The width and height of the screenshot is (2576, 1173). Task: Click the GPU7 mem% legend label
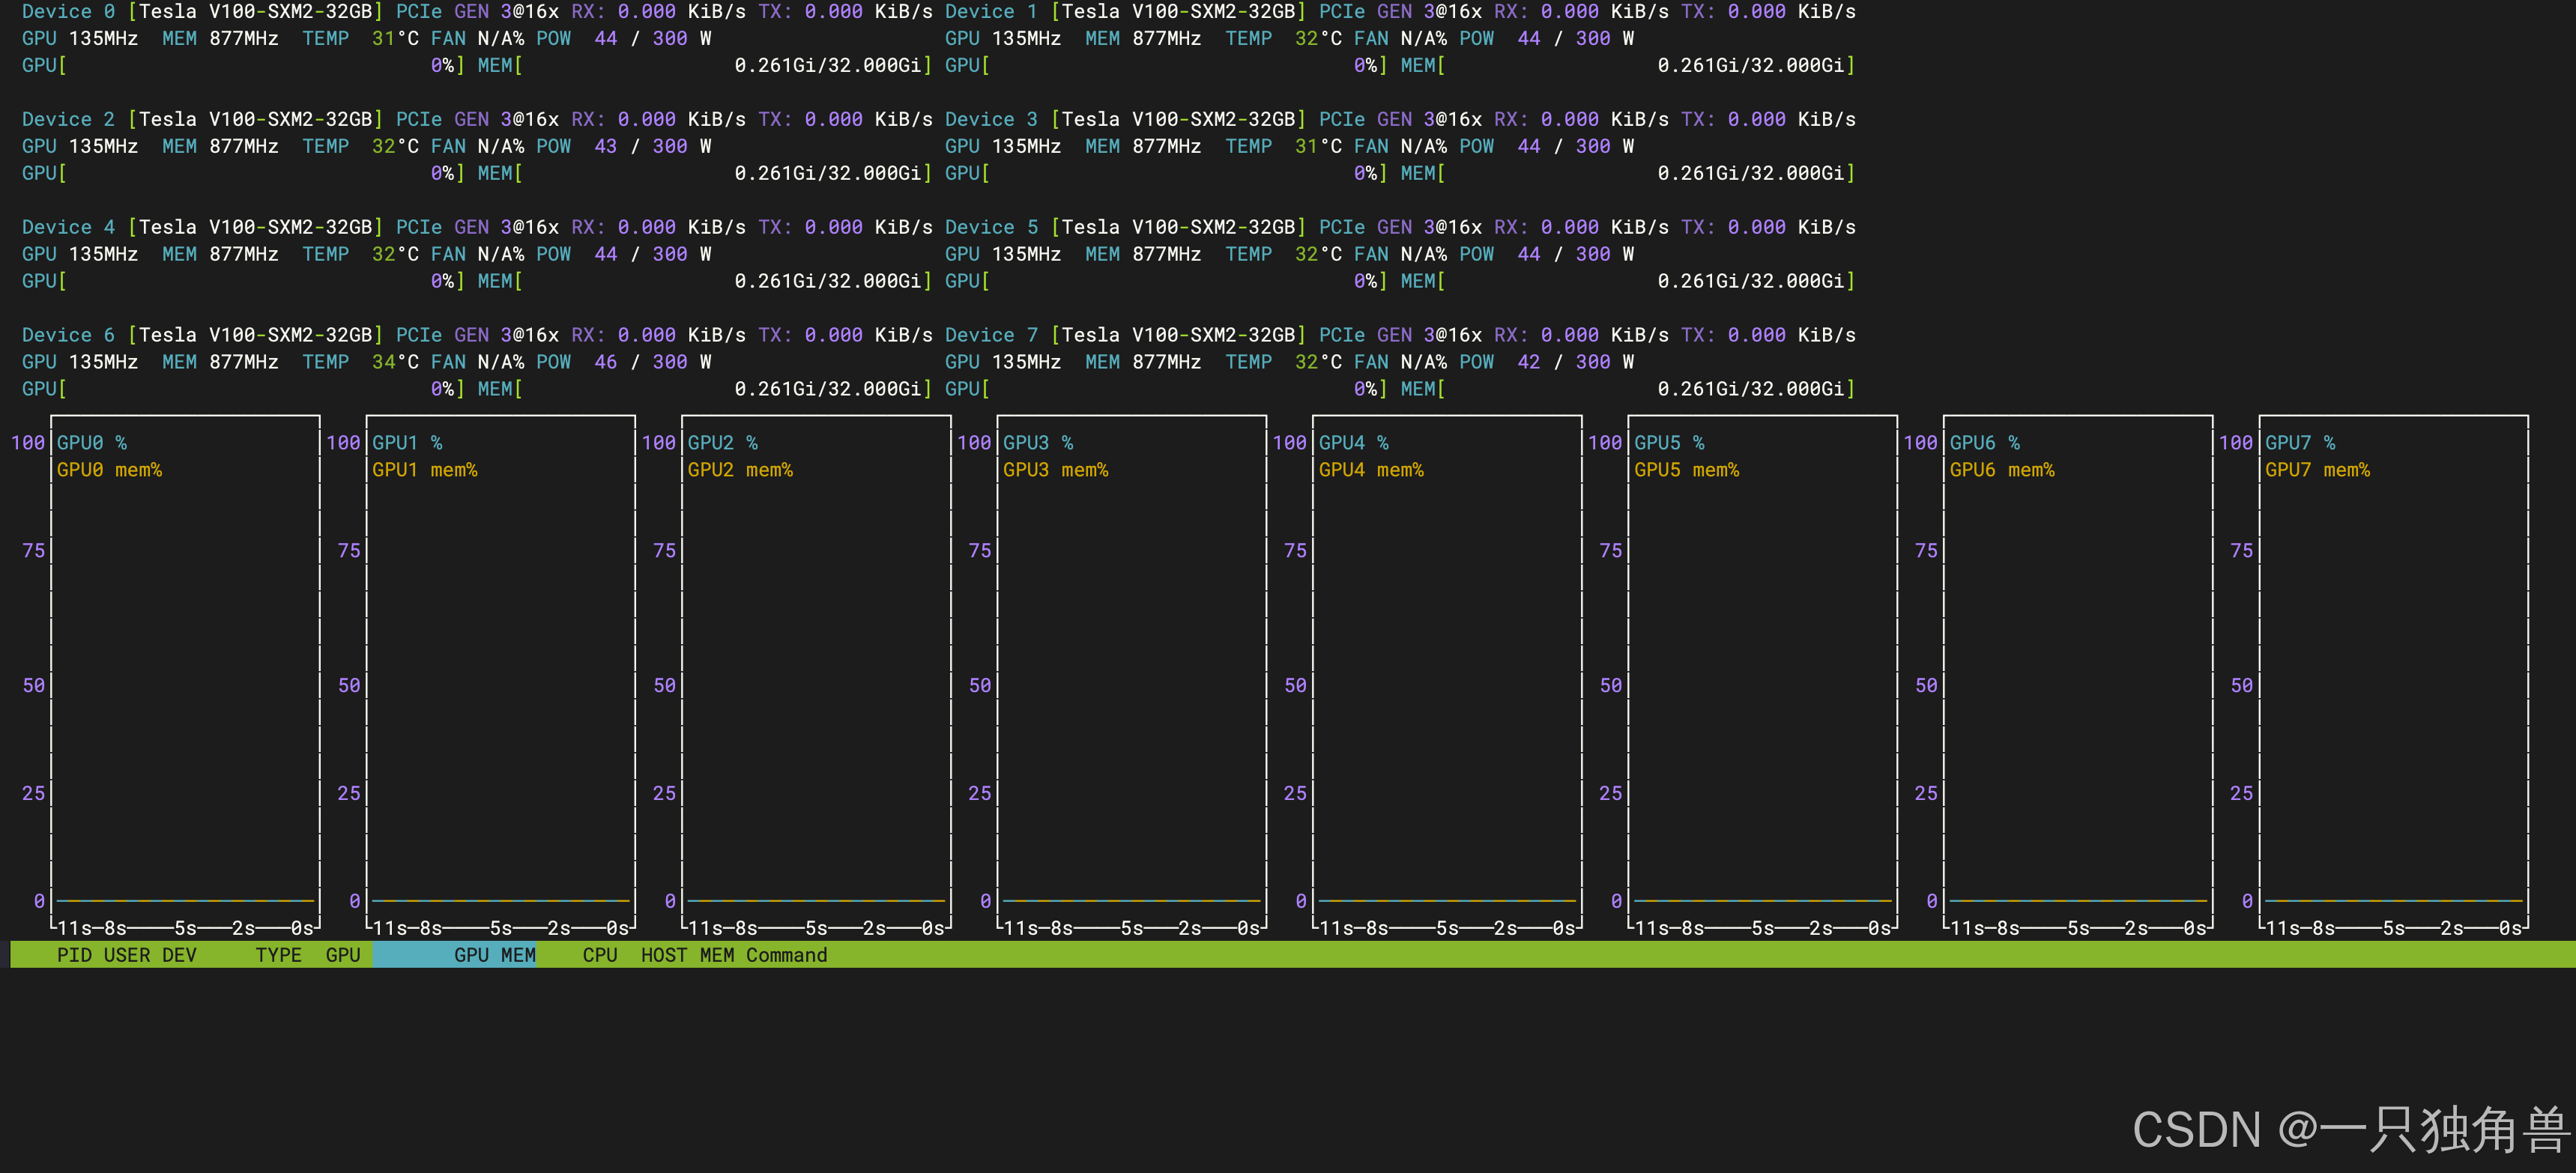pyautogui.click(x=2317, y=470)
